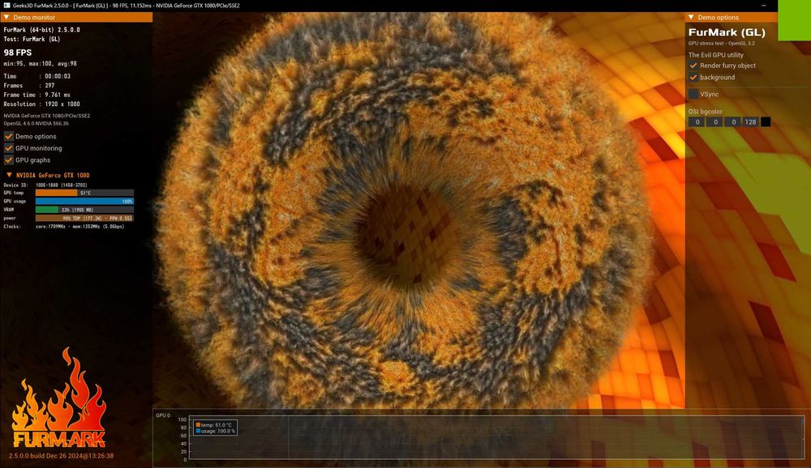The image size is (811, 468).
Task: Click the blue usage legend square in graph
Action: pyautogui.click(x=198, y=431)
